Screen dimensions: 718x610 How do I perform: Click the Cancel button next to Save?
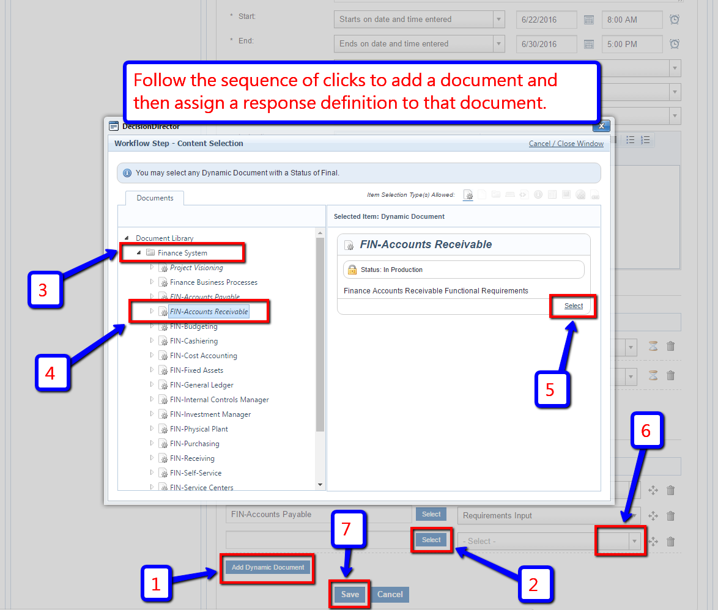pos(390,595)
